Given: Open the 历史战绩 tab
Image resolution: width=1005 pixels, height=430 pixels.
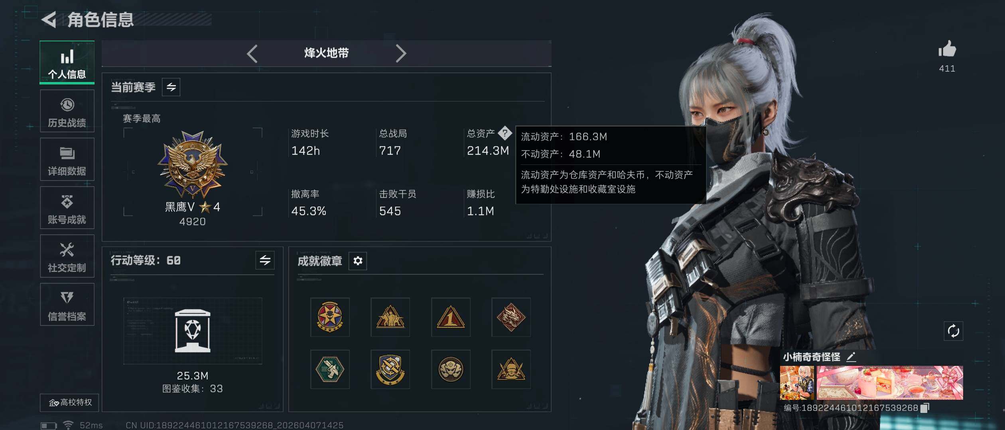Looking at the screenshot, I should (67, 111).
